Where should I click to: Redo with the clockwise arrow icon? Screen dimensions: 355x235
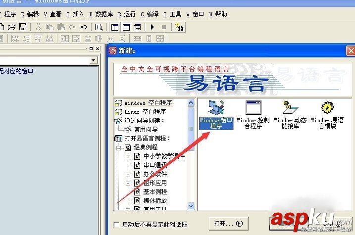tap(72, 27)
